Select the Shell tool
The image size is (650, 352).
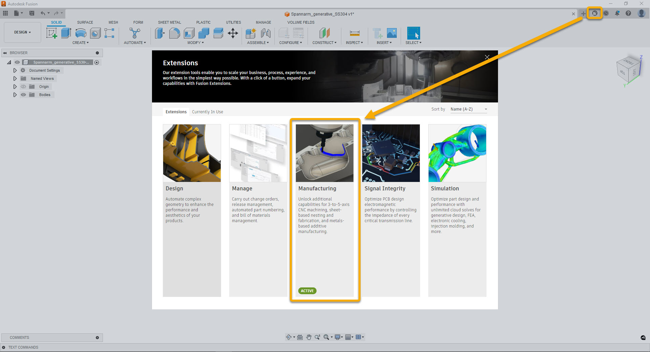[x=189, y=33]
